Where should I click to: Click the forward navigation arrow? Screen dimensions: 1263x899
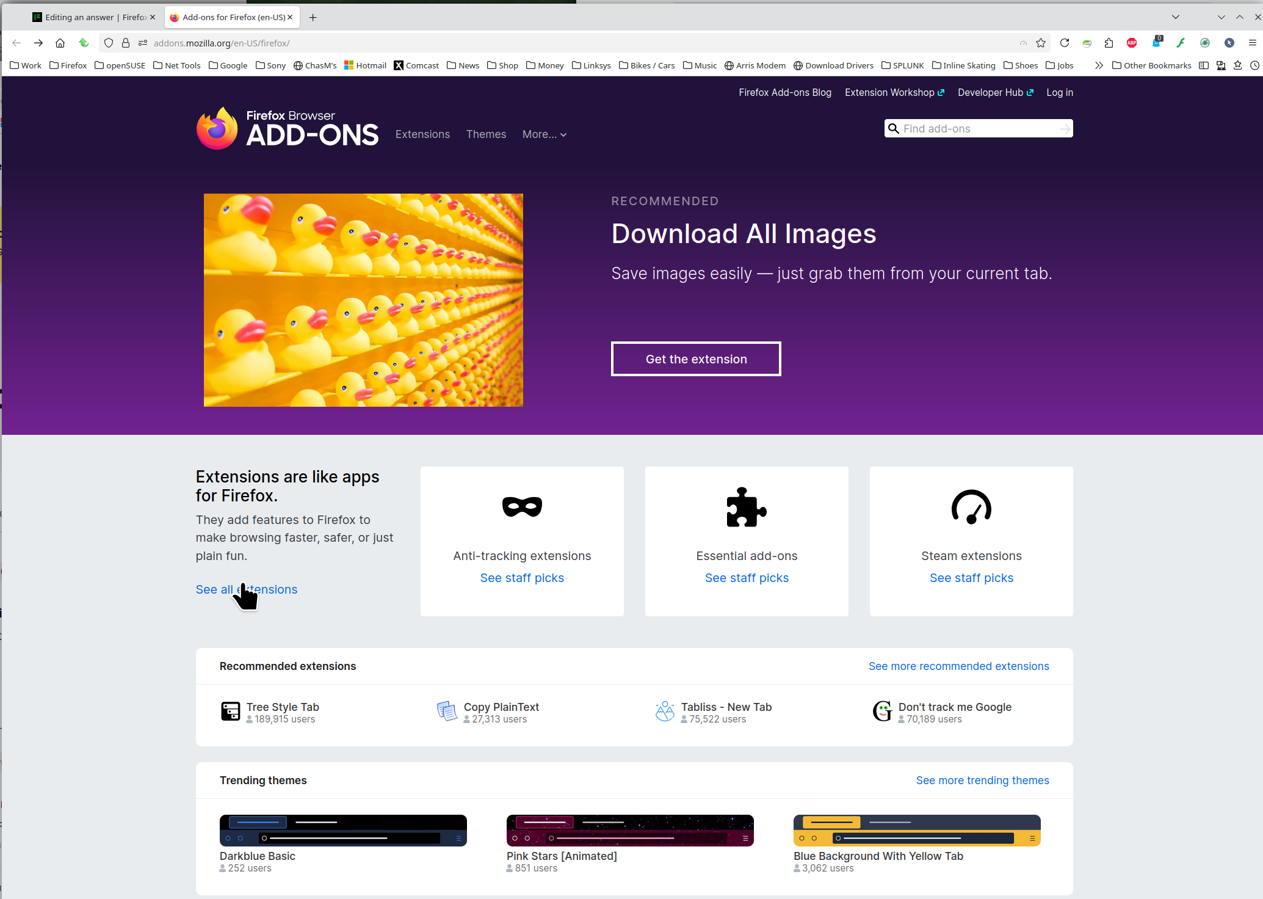pos(38,43)
